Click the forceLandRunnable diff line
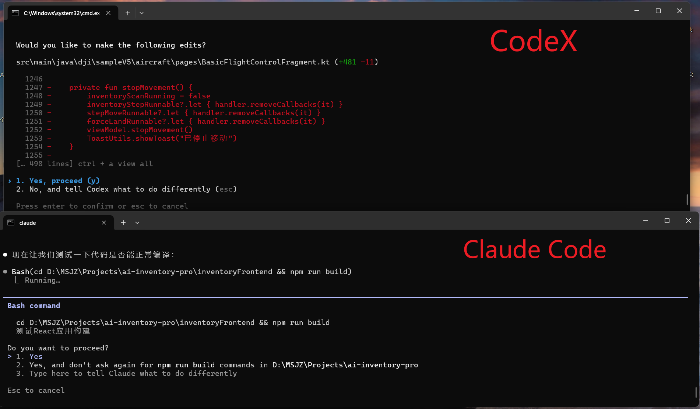The height and width of the screenshot is (409, 700). pyautogui.click(x=206, y=121)
